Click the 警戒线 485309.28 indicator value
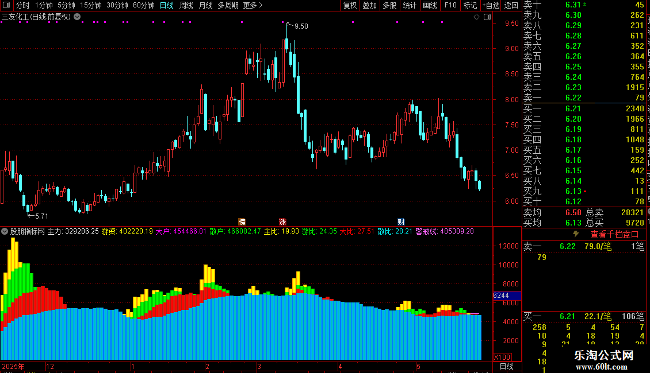650x373 pixels. coord(445,231)
